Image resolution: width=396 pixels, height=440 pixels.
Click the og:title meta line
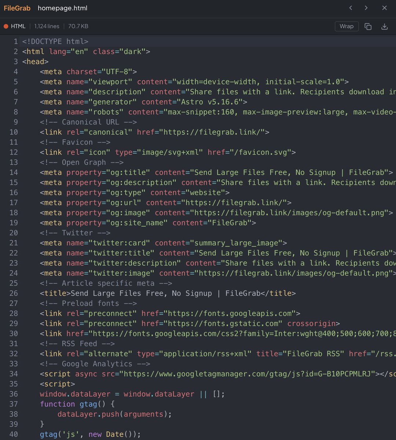point(217,173)
